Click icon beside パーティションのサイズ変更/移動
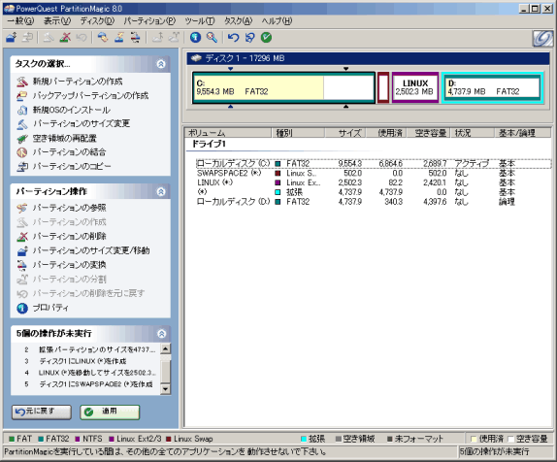The height and width of the screenshot is (462, 557). click(x=22, y=251)
